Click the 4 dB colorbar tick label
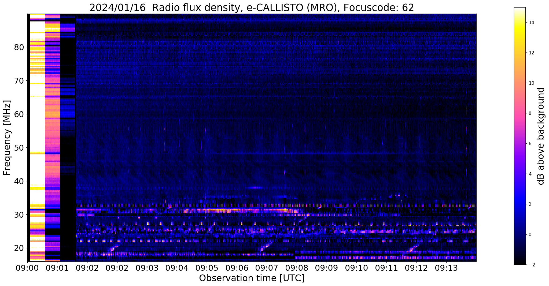The height and width of the screenshot is (286, 549). point(530,174)
